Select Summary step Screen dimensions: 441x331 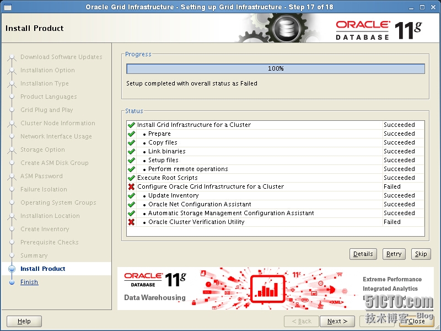[34, 255]
